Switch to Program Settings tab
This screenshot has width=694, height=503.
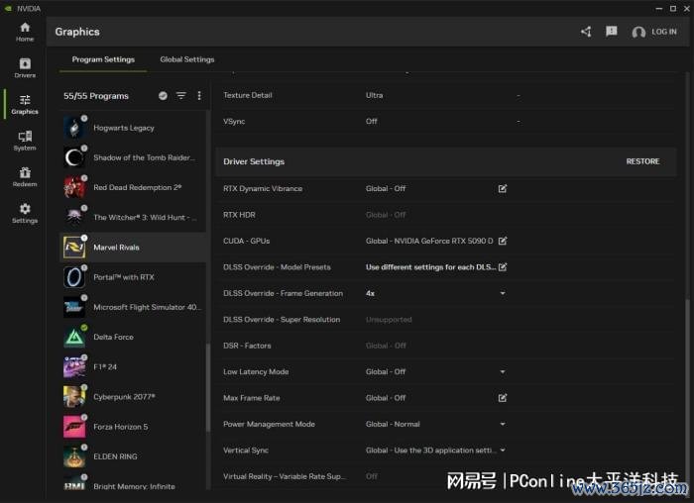tap(103, 59)
